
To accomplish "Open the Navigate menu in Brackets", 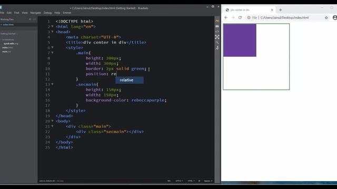I will coord(35,13).
